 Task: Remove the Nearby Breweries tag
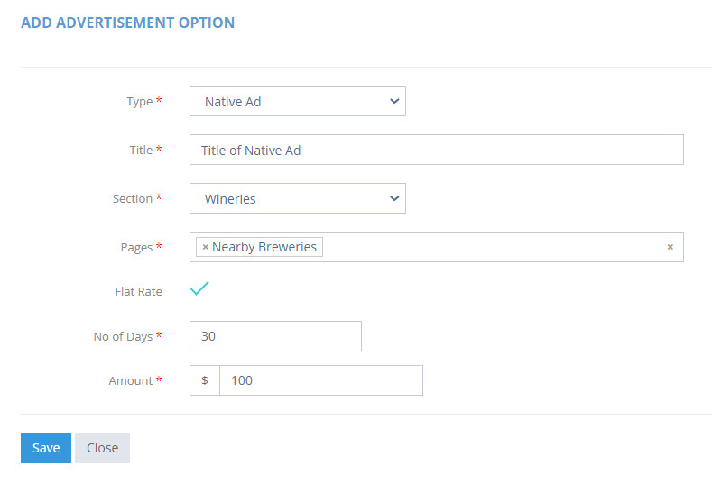click(205, 247)
